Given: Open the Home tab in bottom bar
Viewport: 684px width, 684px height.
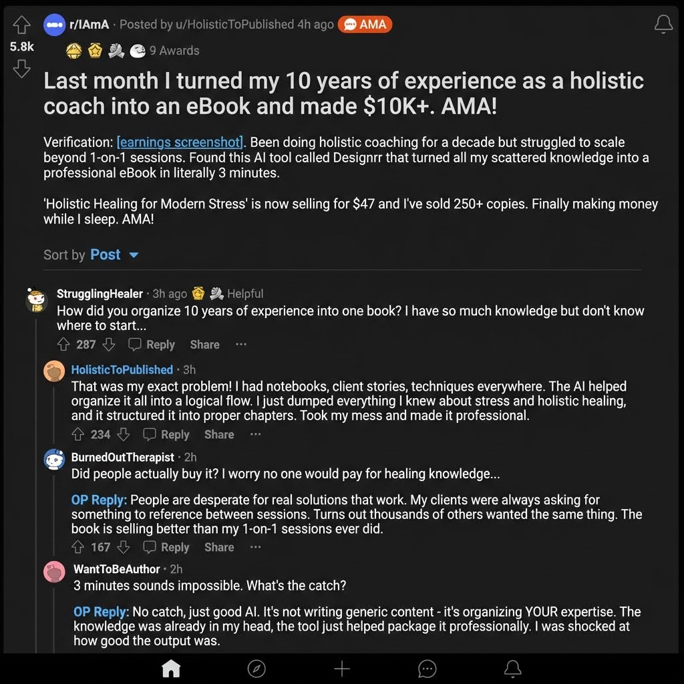Looking at the screenshot, I should tap(171, 668).
